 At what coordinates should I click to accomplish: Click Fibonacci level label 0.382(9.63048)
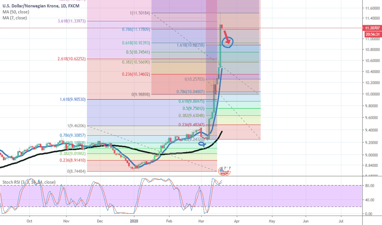tap(191, 116)
